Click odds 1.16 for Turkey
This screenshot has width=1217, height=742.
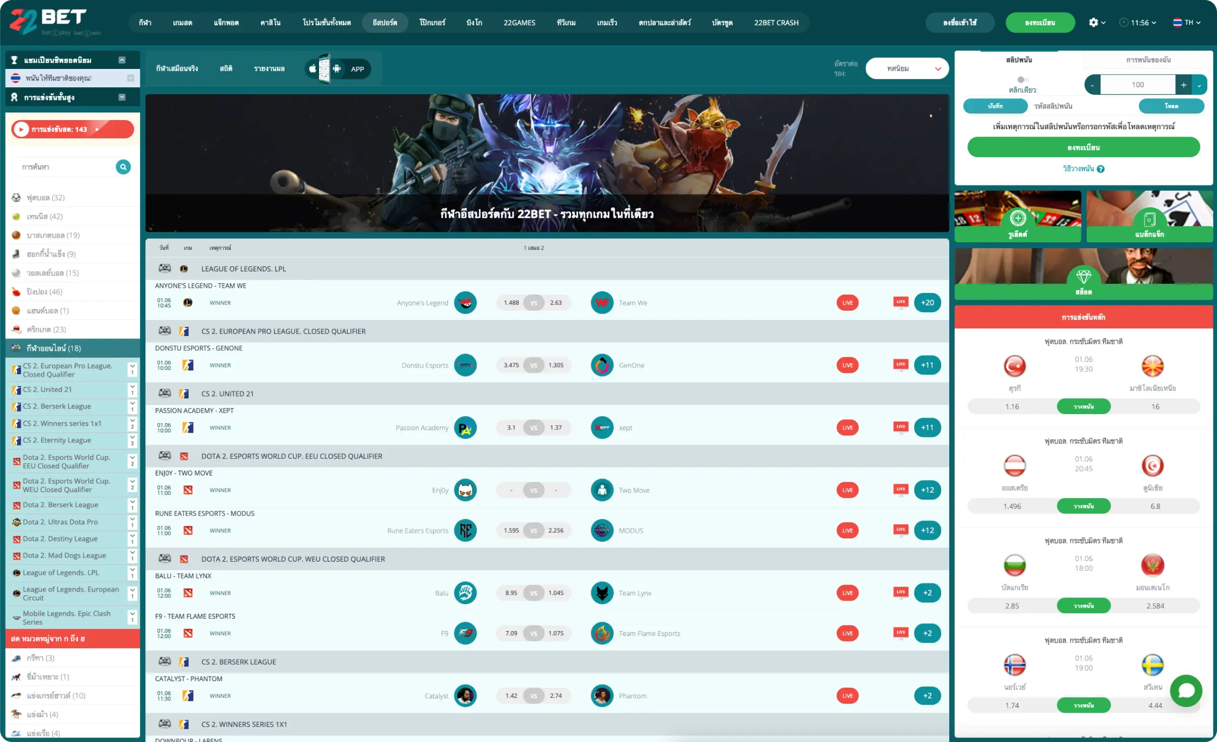click(1012, 406)
